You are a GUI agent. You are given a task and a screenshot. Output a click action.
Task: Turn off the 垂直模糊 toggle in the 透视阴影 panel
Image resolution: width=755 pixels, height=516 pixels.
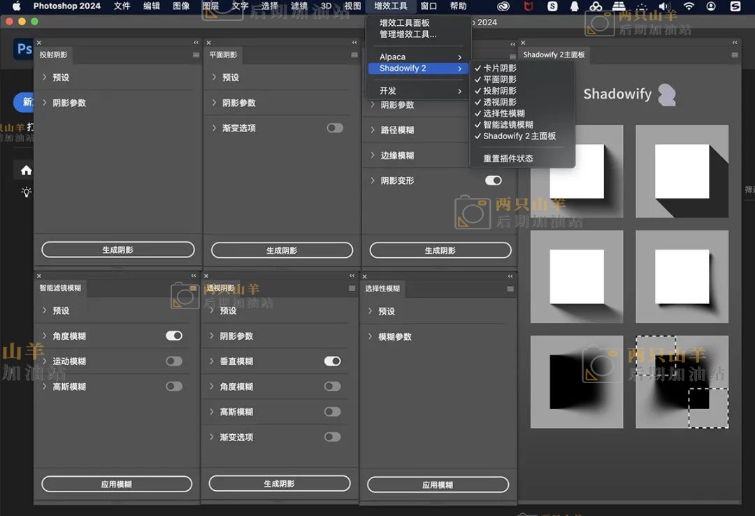(333, 361)
